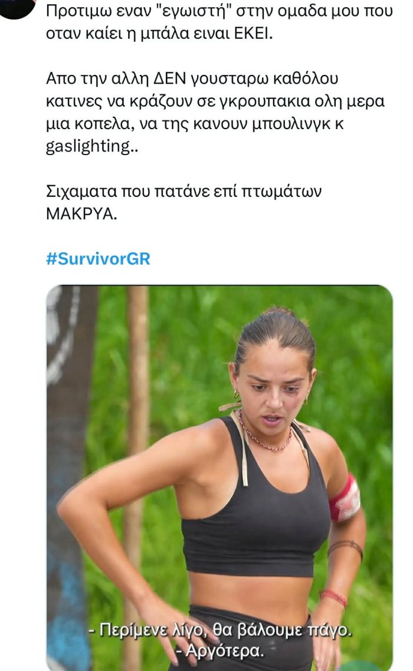The width and height of the screenshot is (413, 671).
Task: Open the tweet author's profile avatar
Action: pyautogui.click(x=16, y=8)
